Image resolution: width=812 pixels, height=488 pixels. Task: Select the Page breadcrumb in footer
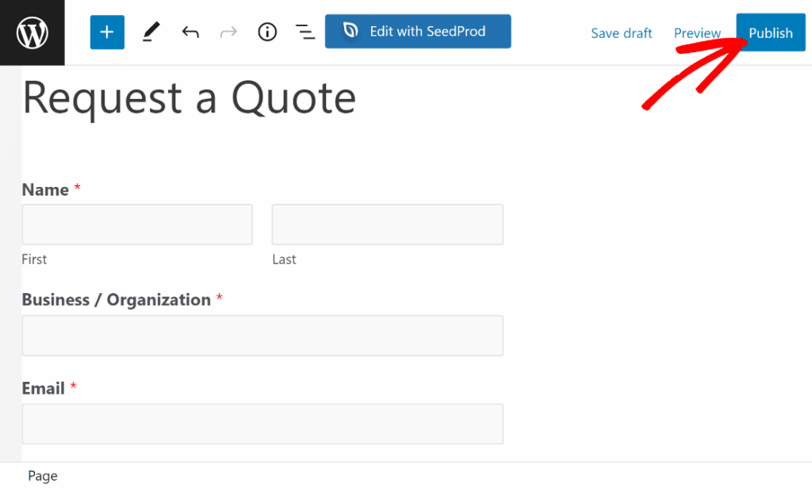point(43,476)
